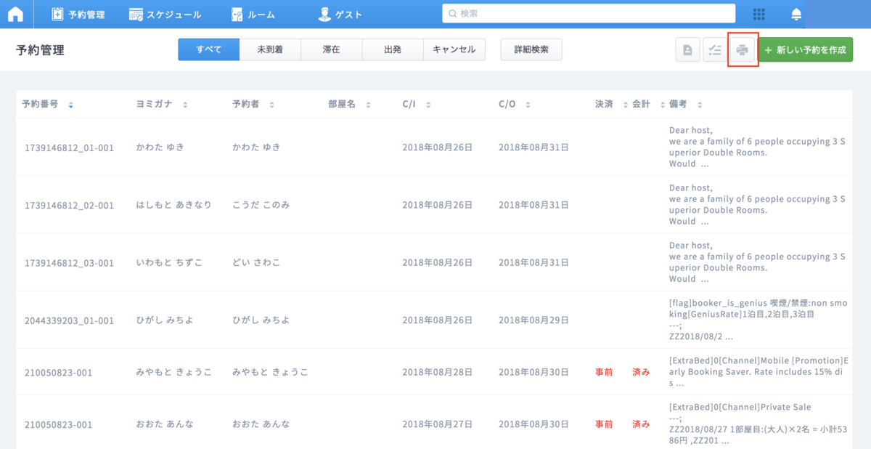Screen dimensions: 871x449
Task: Open the ゲスト navigation item
Action: 340,14
